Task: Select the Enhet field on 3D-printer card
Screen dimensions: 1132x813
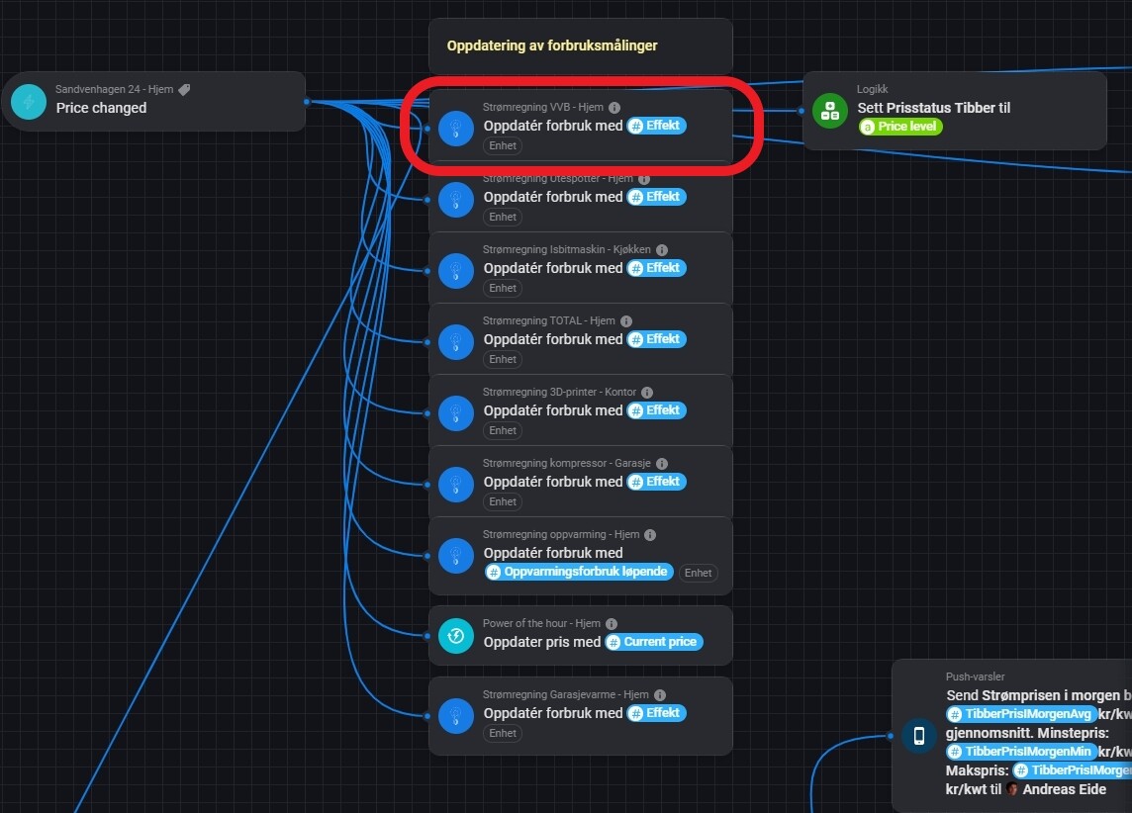Action: tap(503, 430)
